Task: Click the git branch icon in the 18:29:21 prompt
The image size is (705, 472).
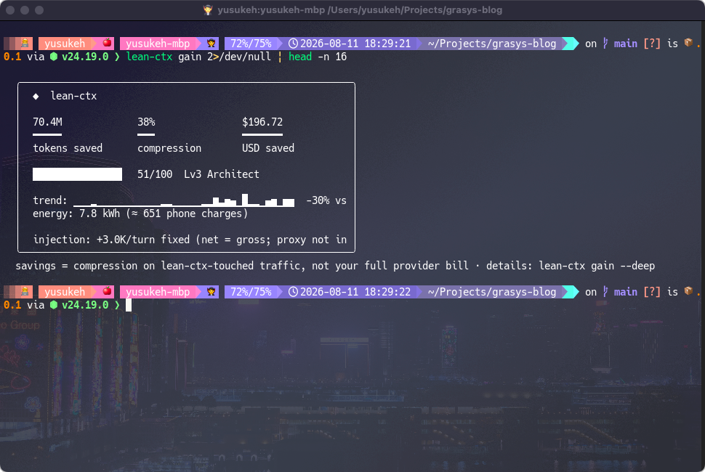Action: (x=605, y=44)
